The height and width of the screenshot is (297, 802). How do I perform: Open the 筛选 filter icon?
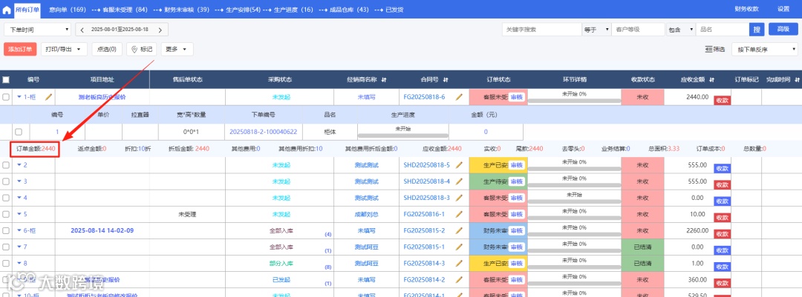click(715, 50)
